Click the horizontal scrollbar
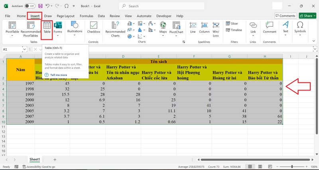319x170 pixels. (255, 160)
